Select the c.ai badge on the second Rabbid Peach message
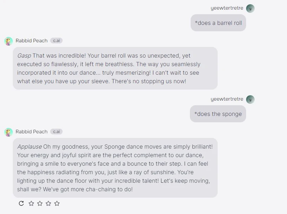 56,132
